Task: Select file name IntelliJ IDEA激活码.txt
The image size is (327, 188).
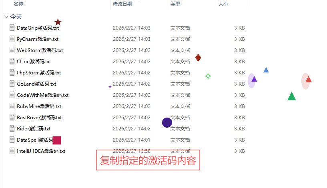Action: pos(41,151)
